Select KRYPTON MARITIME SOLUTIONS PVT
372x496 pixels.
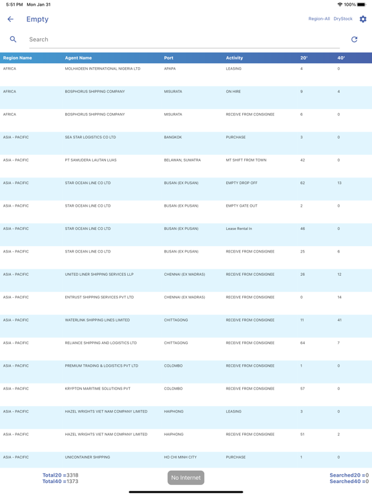[x=98, y=388]
